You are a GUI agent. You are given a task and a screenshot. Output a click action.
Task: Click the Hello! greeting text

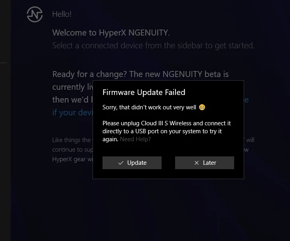[x=62, y=14]
